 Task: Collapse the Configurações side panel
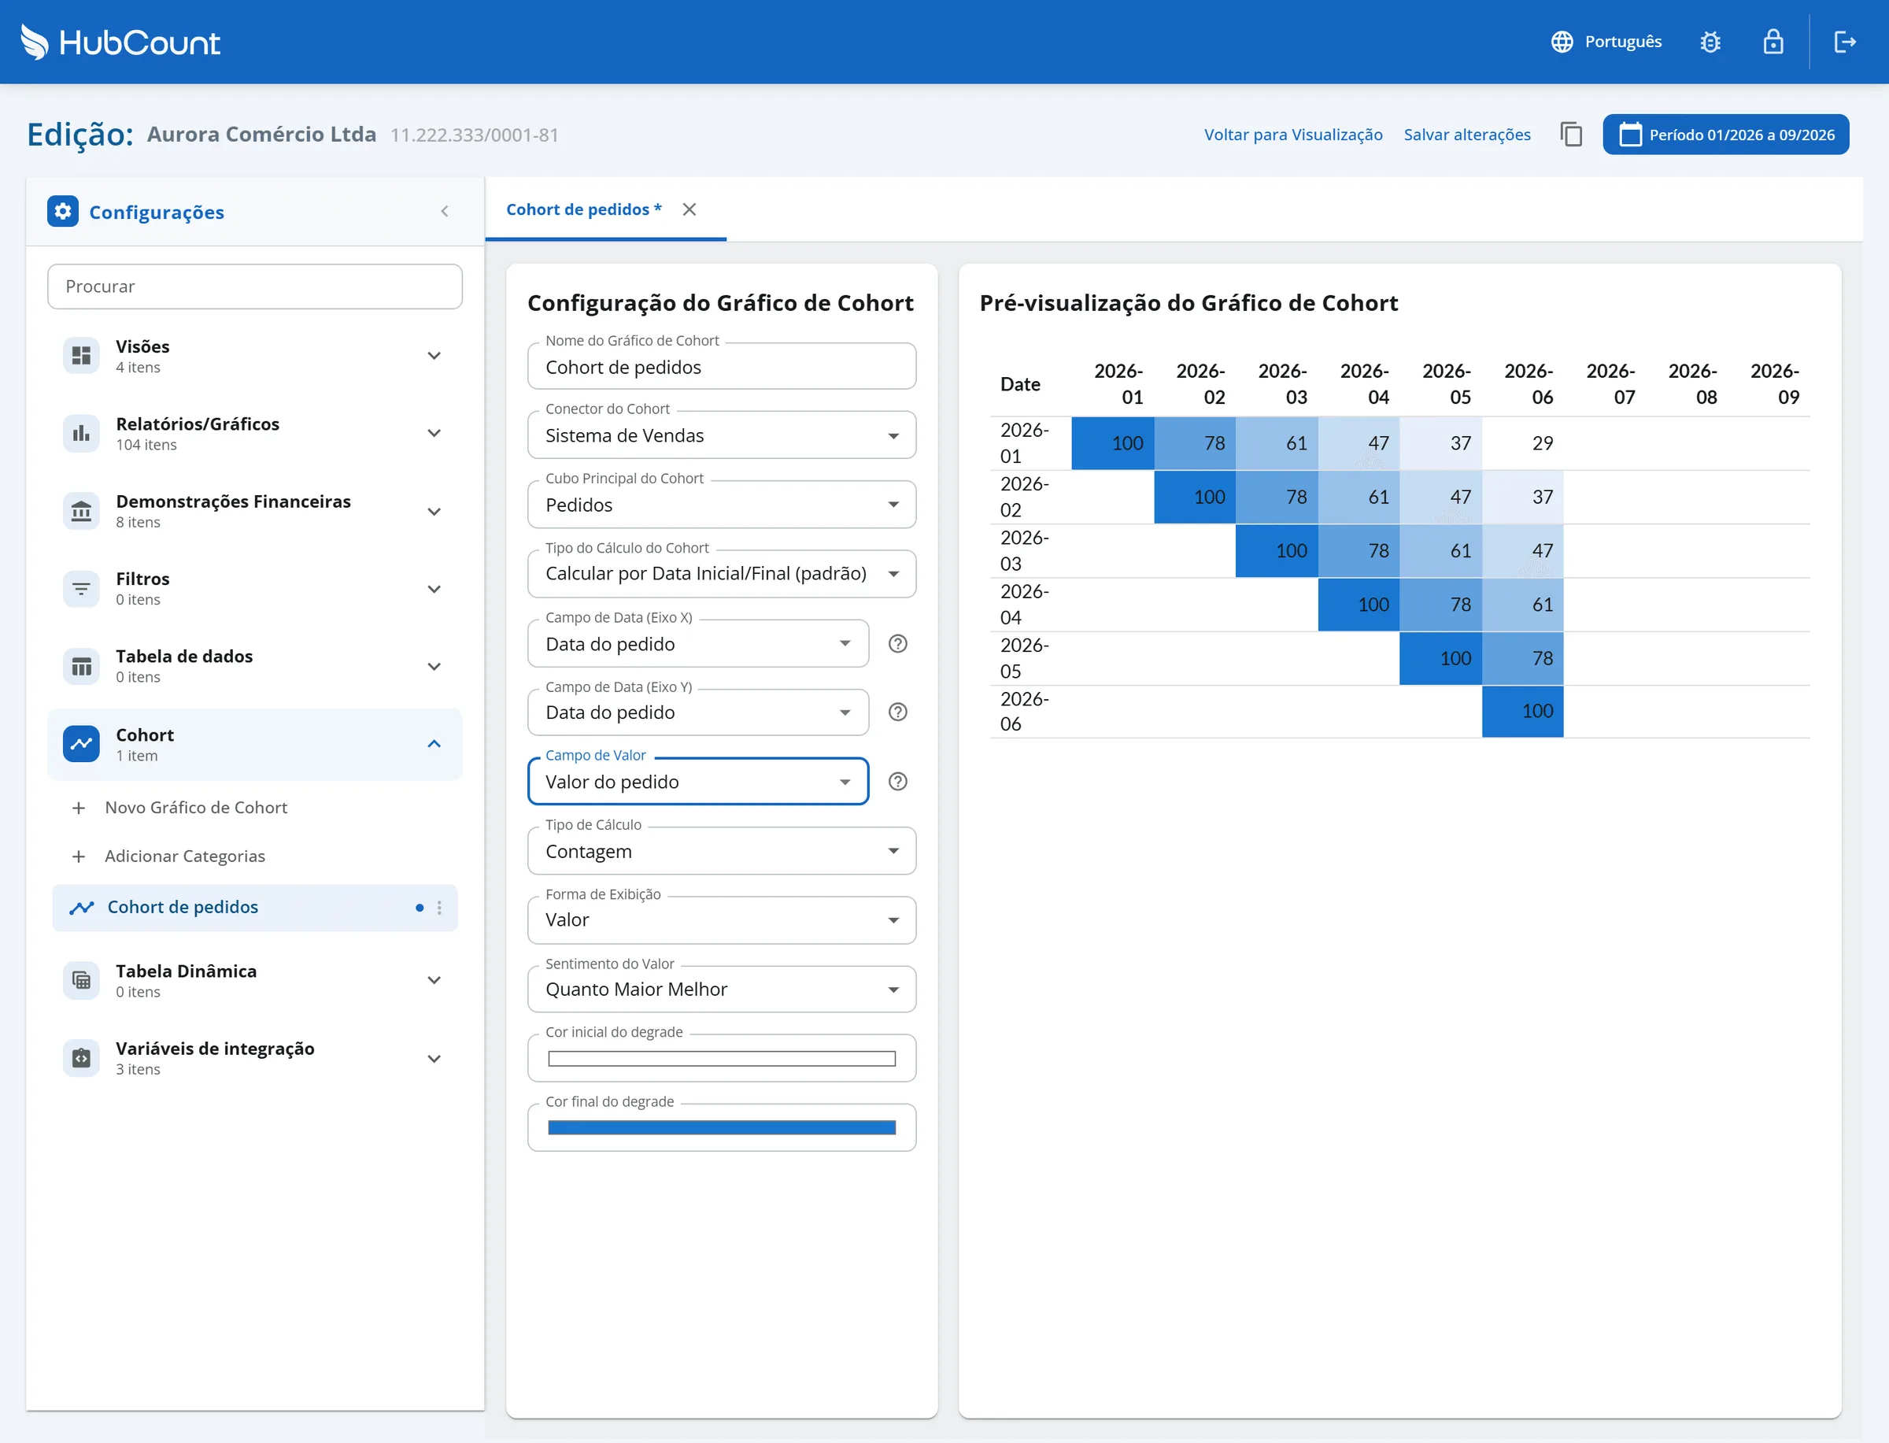445,212
